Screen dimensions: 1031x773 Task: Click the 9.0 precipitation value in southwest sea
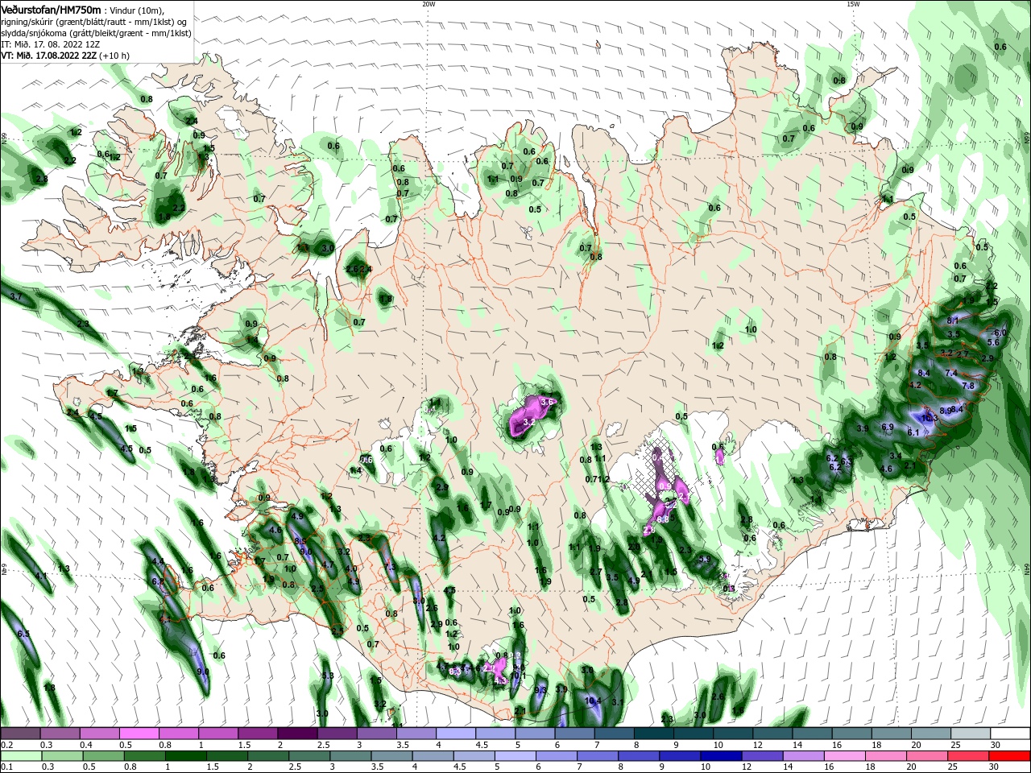click(203, 672)
